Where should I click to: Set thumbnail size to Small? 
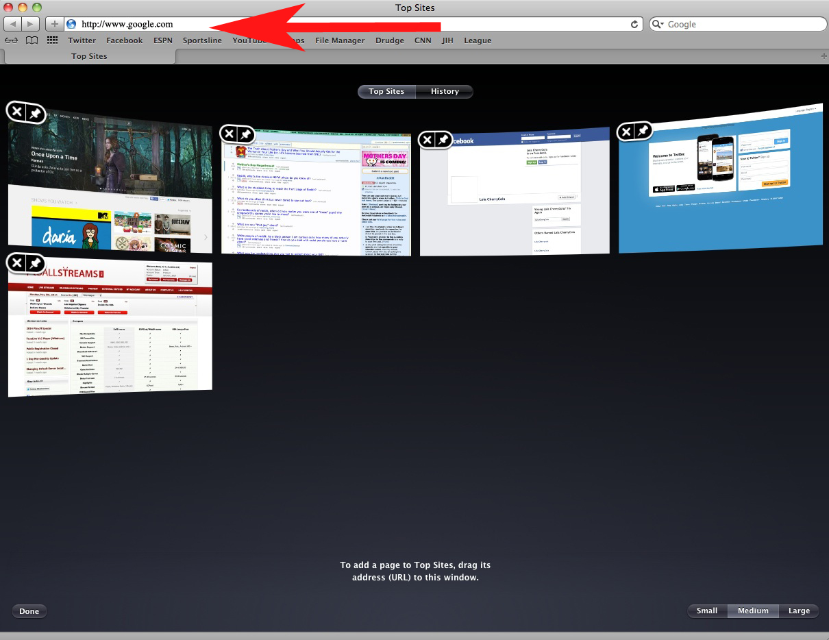pos(707,611)
